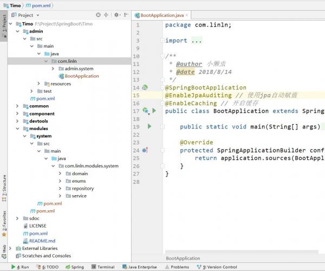325x271 pixels.
Task: Select BootApplication class in project tree
Action: (x=82, y=76)
